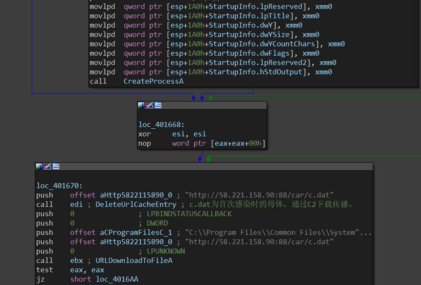Screen dimensions: 421x285
Task: Select the loc_401668 block title bar
Action: pos(202,105)
